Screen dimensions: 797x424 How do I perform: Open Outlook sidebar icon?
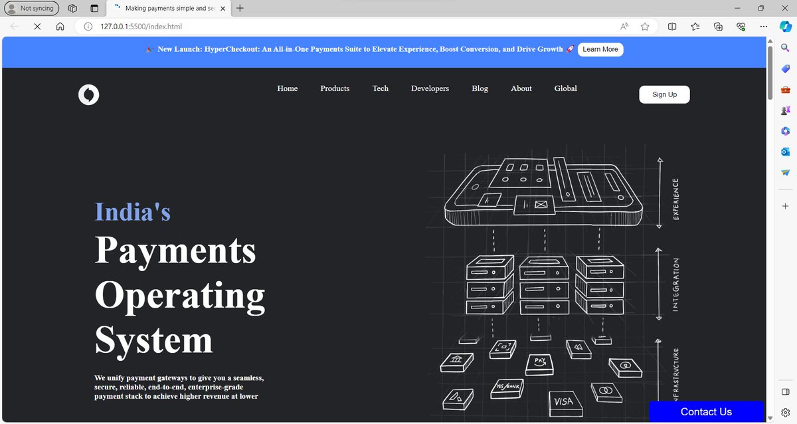785,152
